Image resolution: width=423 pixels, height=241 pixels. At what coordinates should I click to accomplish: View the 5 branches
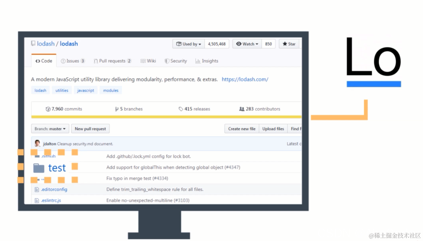[129, 109]
